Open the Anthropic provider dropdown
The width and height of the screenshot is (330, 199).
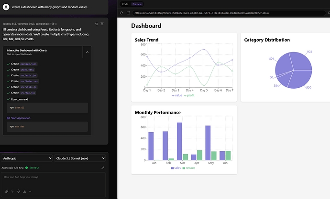click(x=26, y=158)
